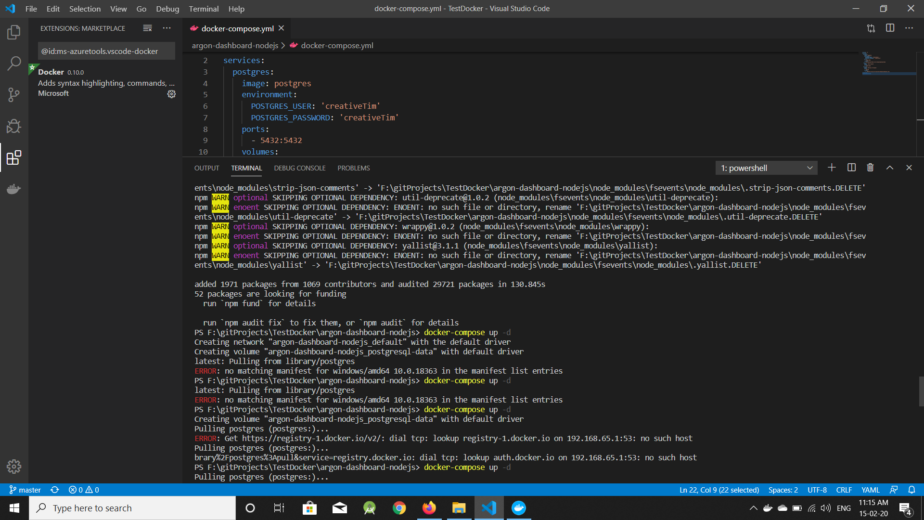Viewport: 924px width, 520px height.
Task: Open the Windows Start menu
Action: coord(14,508)
